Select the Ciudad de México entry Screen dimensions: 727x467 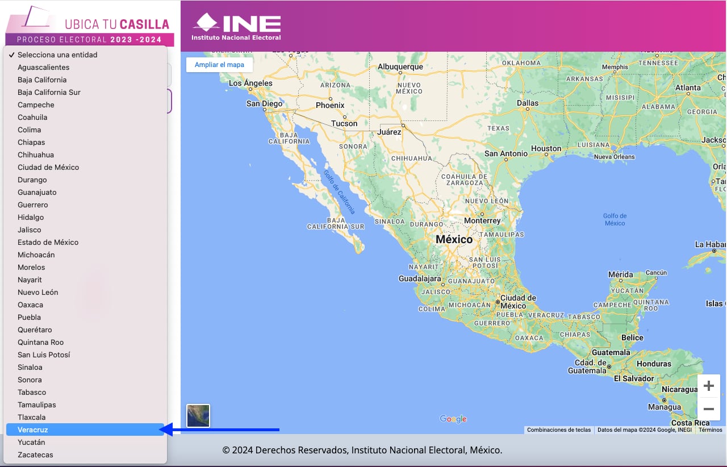48,167
